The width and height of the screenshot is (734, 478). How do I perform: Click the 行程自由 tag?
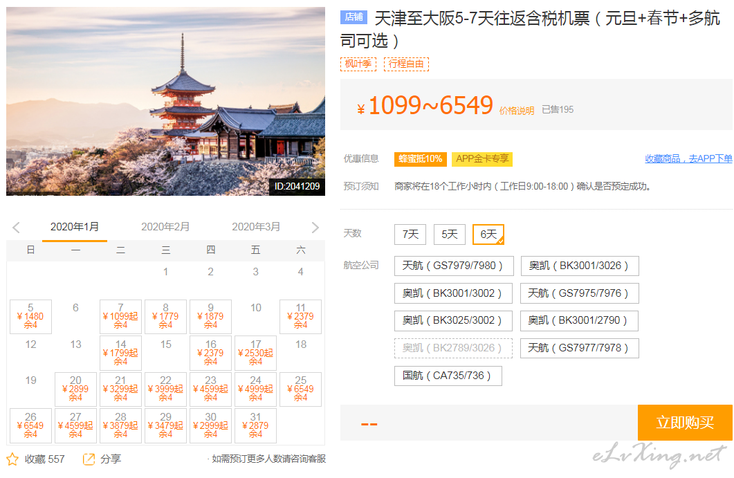click(x=406, y=64)
